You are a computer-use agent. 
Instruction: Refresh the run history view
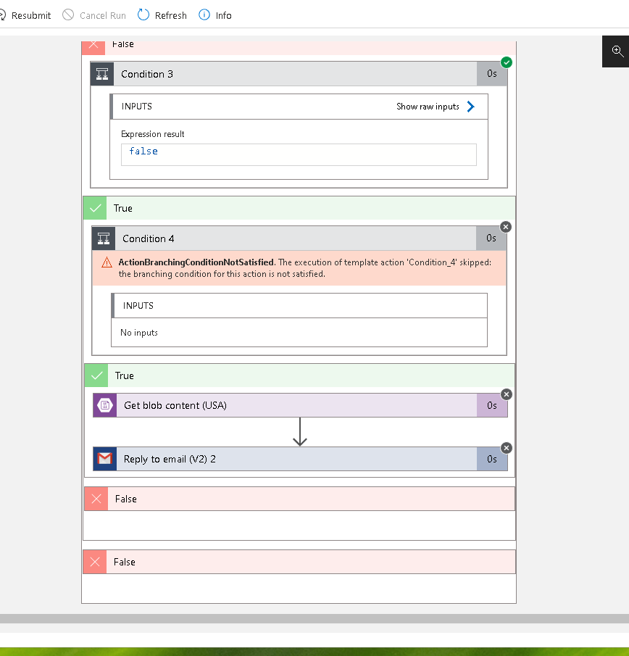pyautogui.click(x=162, y=15)
